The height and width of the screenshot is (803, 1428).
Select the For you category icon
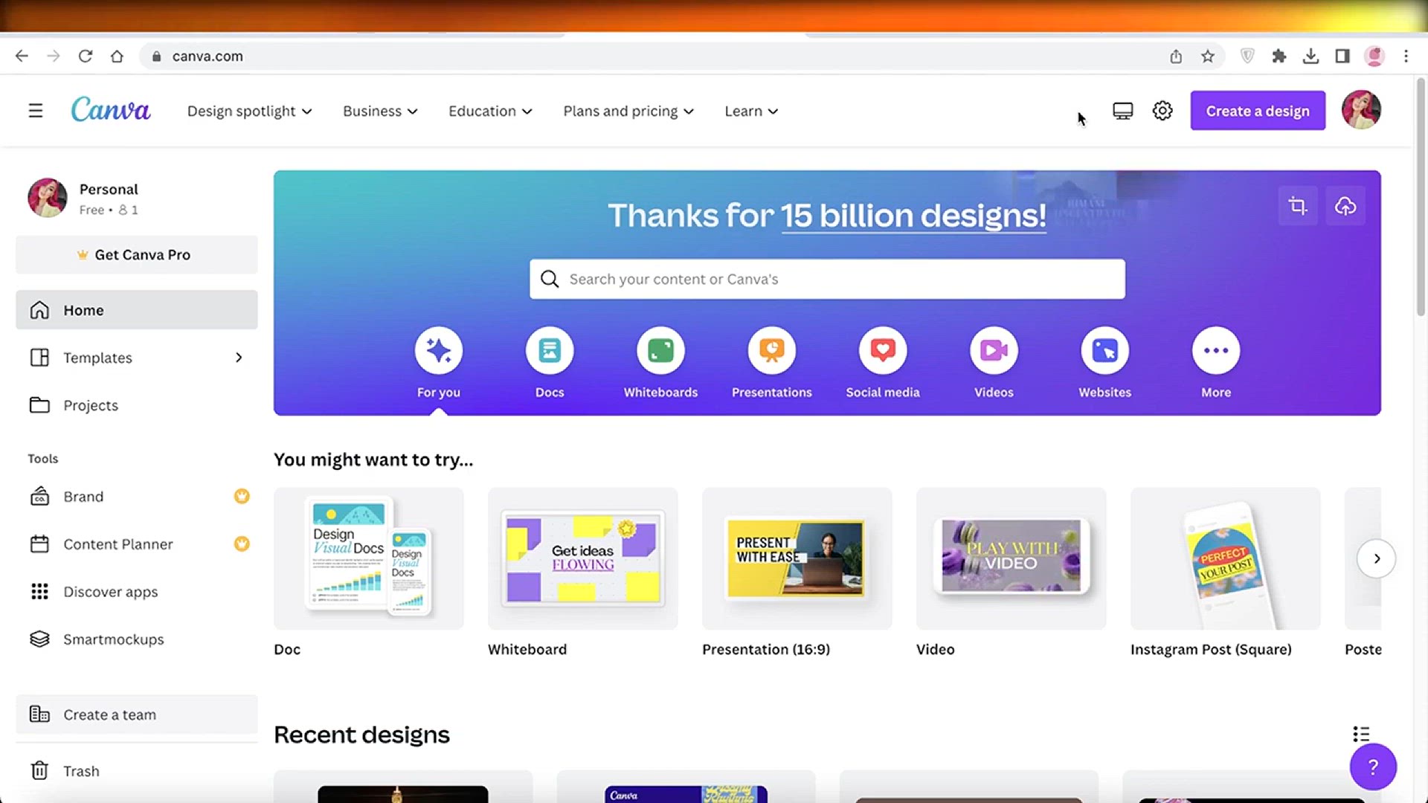[x=439, y=350]
